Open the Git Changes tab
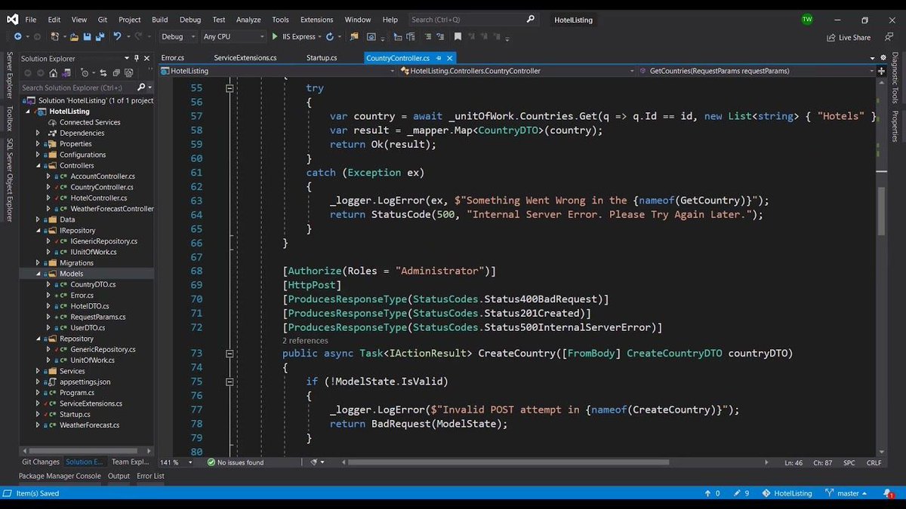This screenshot has width=906, height=509. (41, 462)
